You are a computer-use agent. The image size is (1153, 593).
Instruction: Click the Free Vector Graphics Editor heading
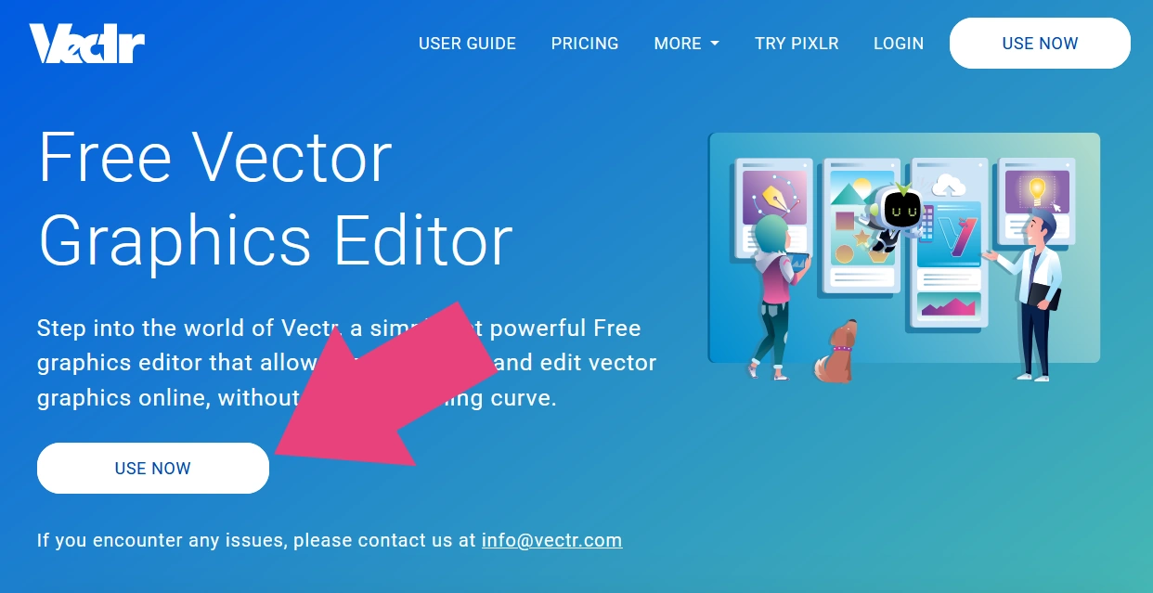[x=275, y=199]
